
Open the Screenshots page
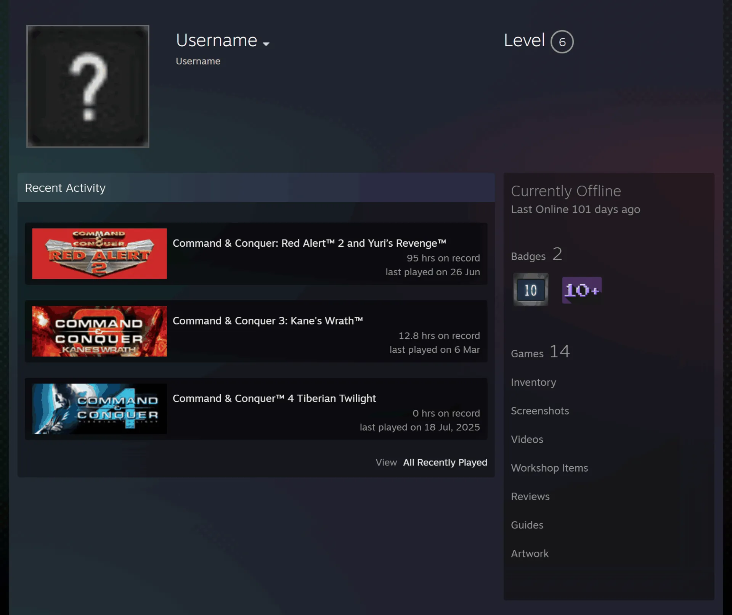click(x=540, y=411)
